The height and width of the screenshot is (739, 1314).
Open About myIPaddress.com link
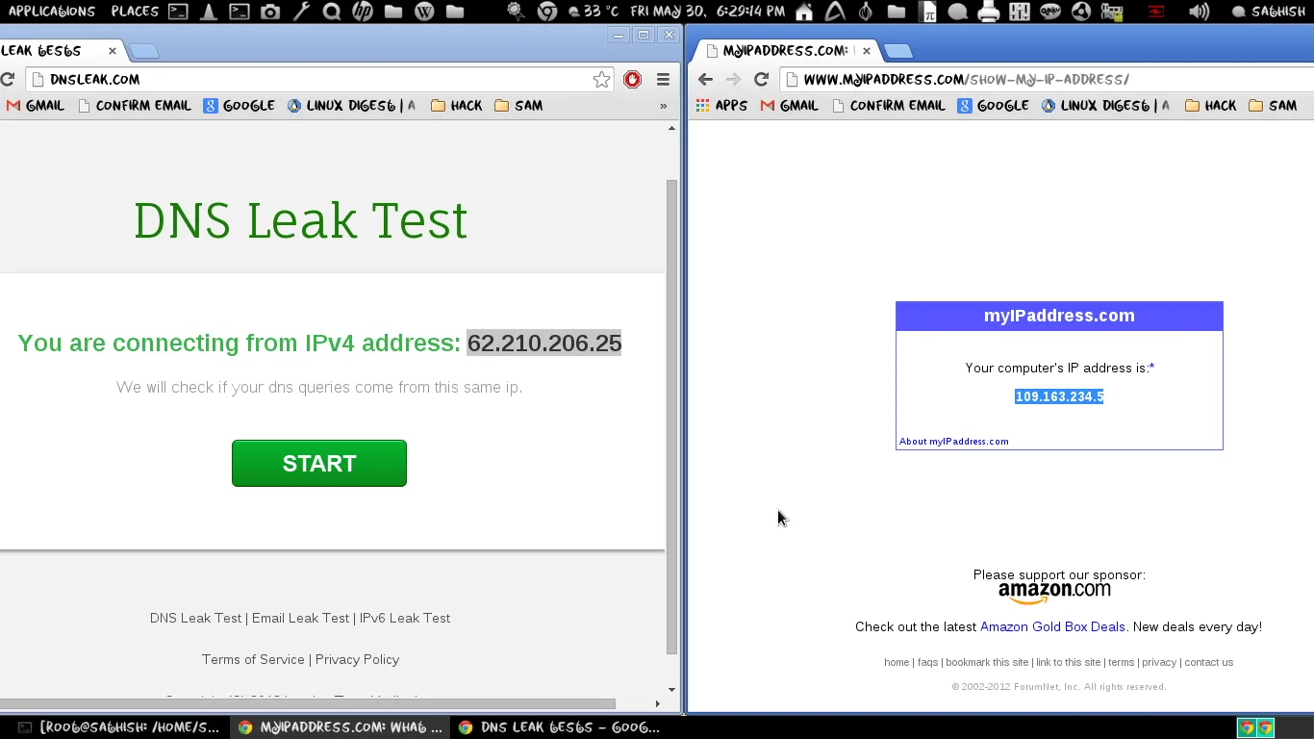[953, 442]
